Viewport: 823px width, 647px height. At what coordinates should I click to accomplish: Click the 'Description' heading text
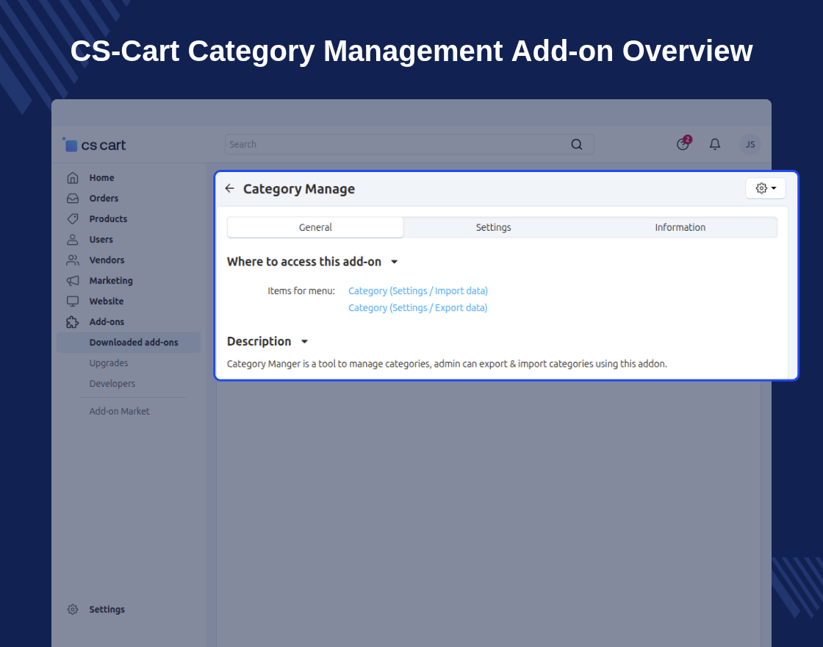tap(259, 341)
